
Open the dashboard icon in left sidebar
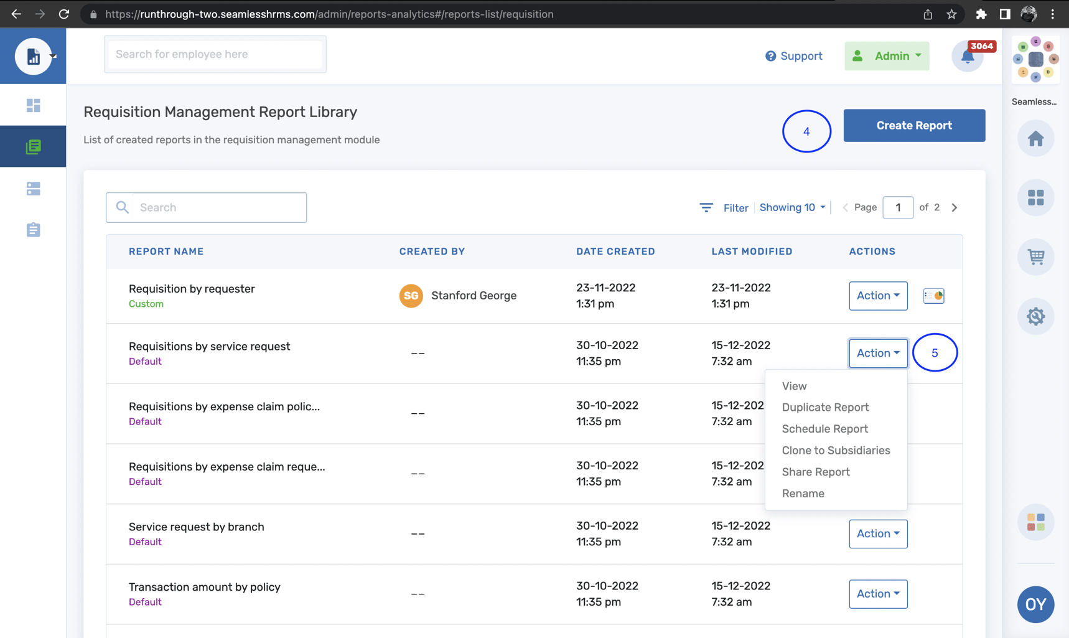click(x=33, y=105)
